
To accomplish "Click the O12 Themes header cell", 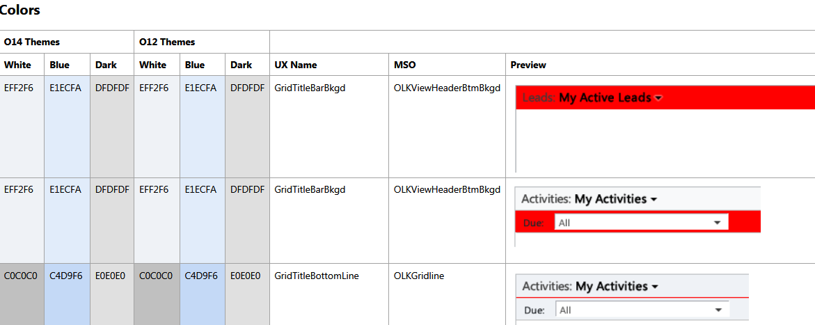I will 202,42.
